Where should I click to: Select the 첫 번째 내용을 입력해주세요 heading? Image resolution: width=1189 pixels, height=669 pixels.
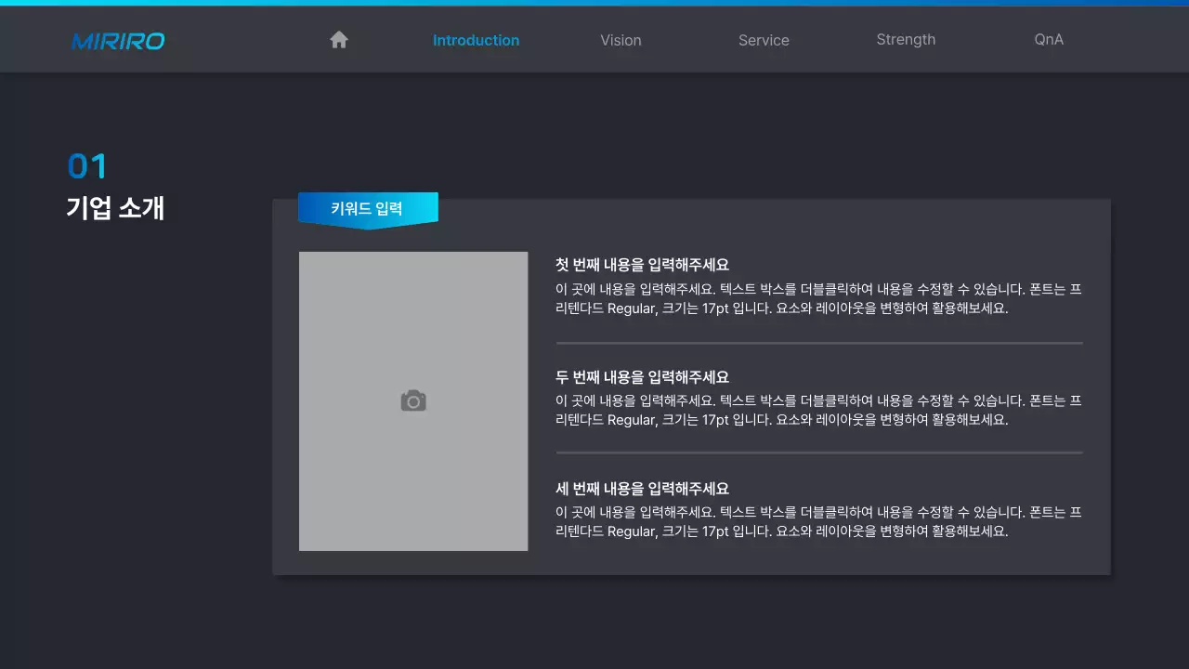[x=642, y=264]
